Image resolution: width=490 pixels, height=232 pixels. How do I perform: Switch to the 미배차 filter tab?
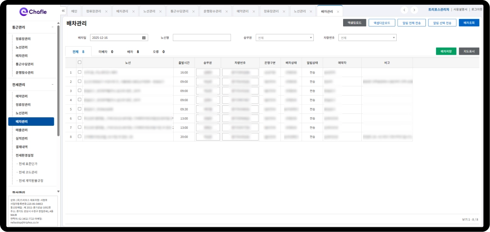(105, 52)
